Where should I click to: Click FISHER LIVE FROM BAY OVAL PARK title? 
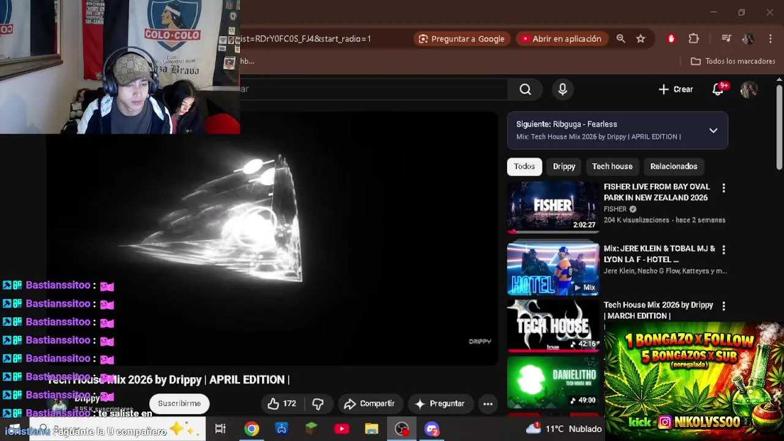click(657, 192)
